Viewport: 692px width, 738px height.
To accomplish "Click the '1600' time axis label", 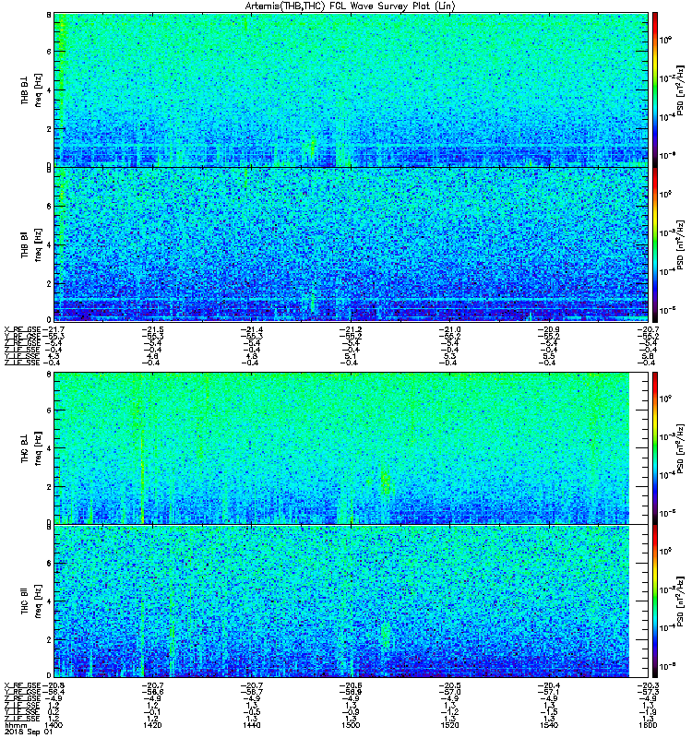I will pyautogui.click(x=648, y=725).
